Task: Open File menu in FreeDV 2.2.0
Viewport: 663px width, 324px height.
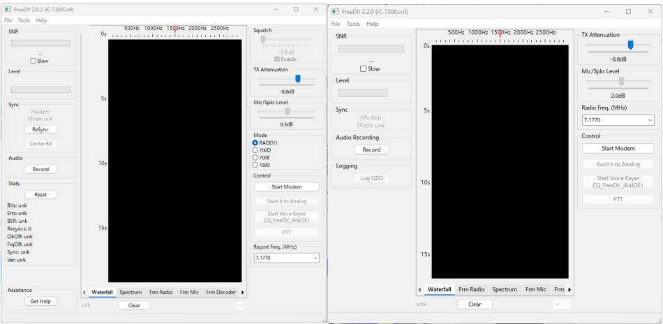Action: pyautogui.click(x=335, y=24)
